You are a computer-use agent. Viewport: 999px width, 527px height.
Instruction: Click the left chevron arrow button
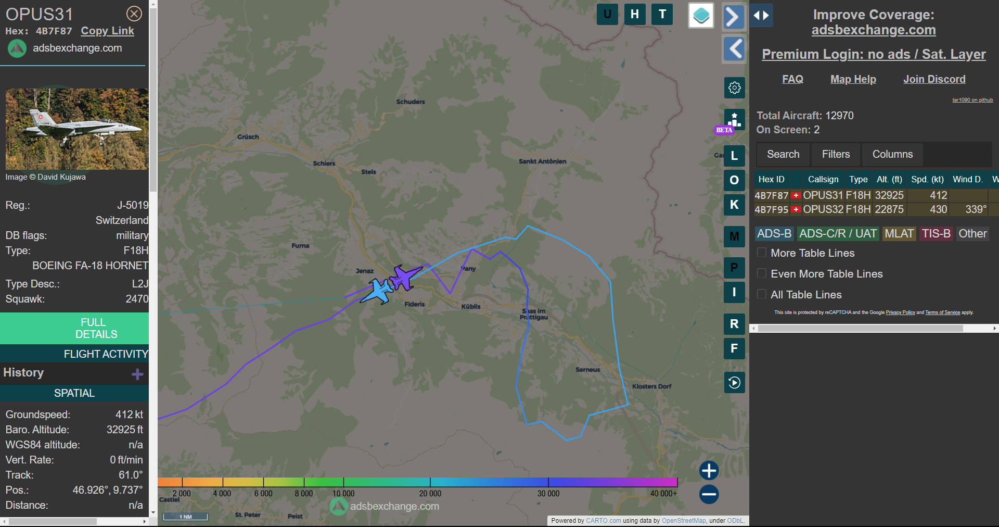point(734,49)
